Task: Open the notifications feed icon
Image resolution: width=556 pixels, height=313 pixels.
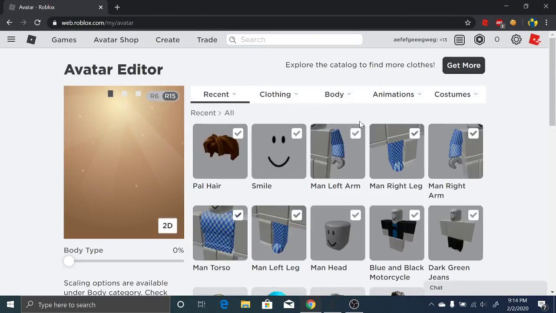Action: tap(460, 40)
